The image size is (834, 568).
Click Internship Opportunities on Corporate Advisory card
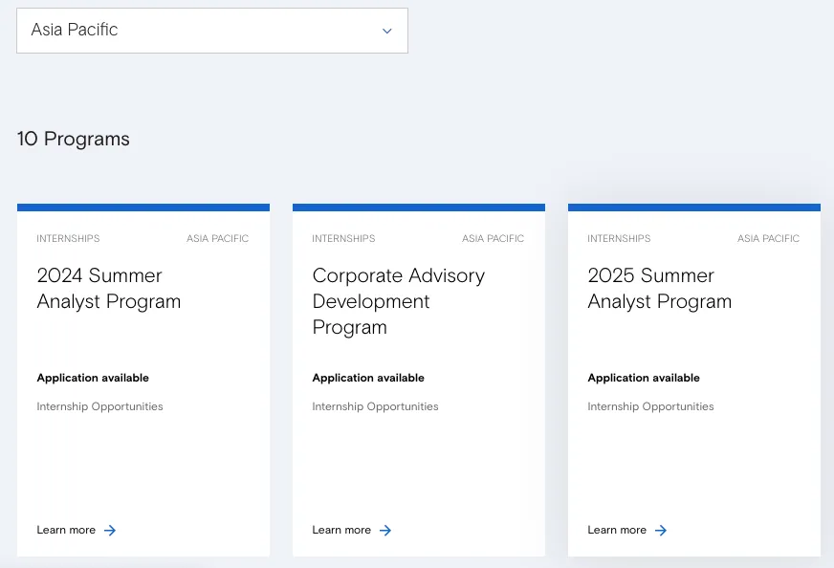tap(376, 406)
